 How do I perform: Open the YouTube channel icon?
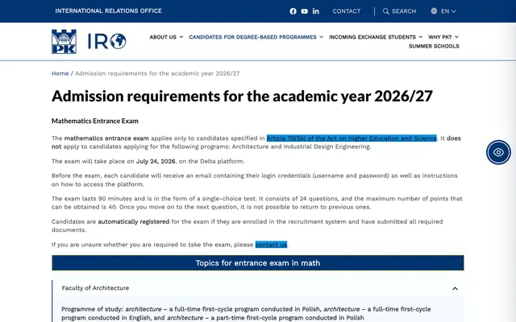[305, 11]
